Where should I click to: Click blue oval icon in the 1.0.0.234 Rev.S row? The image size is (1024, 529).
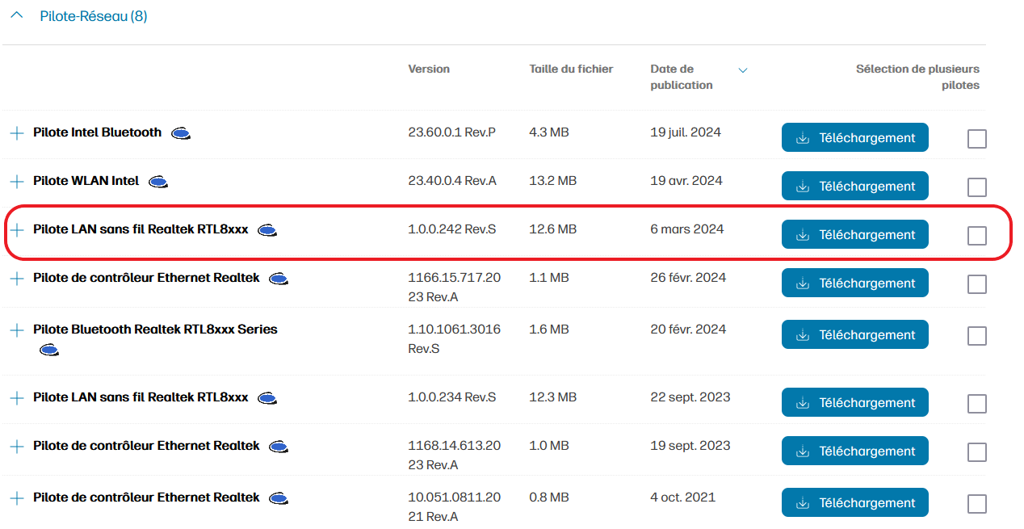tap(267, 398)
